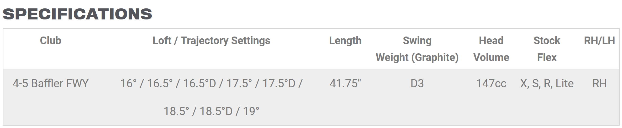
Task: Click the Swing Weight (Graphite) header
Action: 417,49
